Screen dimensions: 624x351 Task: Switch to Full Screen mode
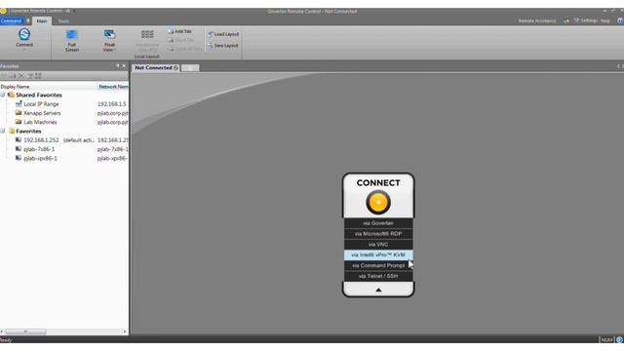click(72, 41)
